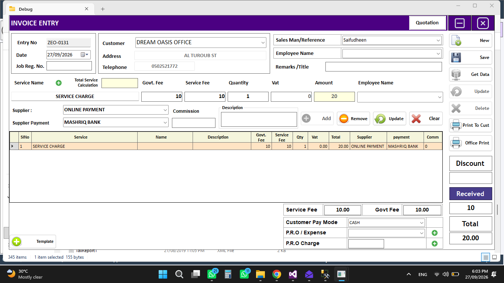Expand the Sales Man/Reference dropdown
The height and width of the screenshot is (283, 504).
click(x=438, y=40)
